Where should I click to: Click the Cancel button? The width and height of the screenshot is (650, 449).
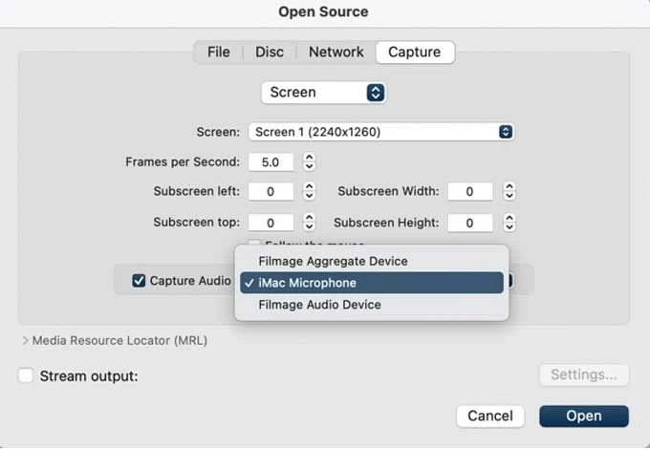click(x=490, y=416)
